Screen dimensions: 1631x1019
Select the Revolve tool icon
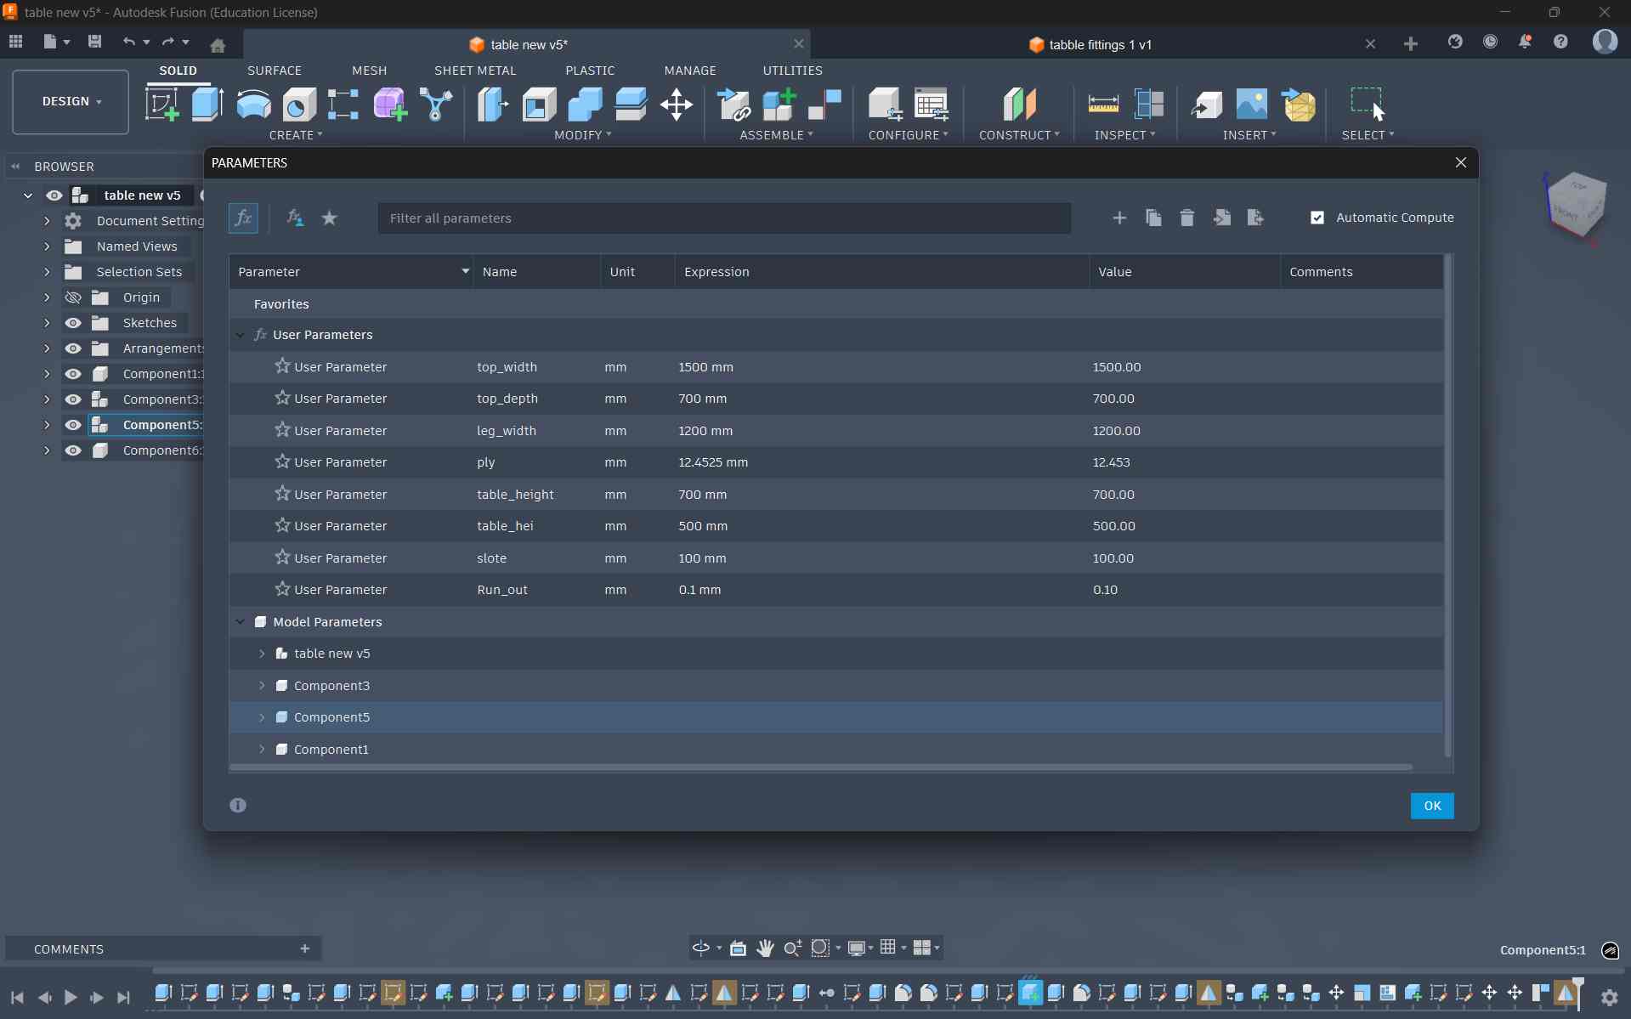253,105
